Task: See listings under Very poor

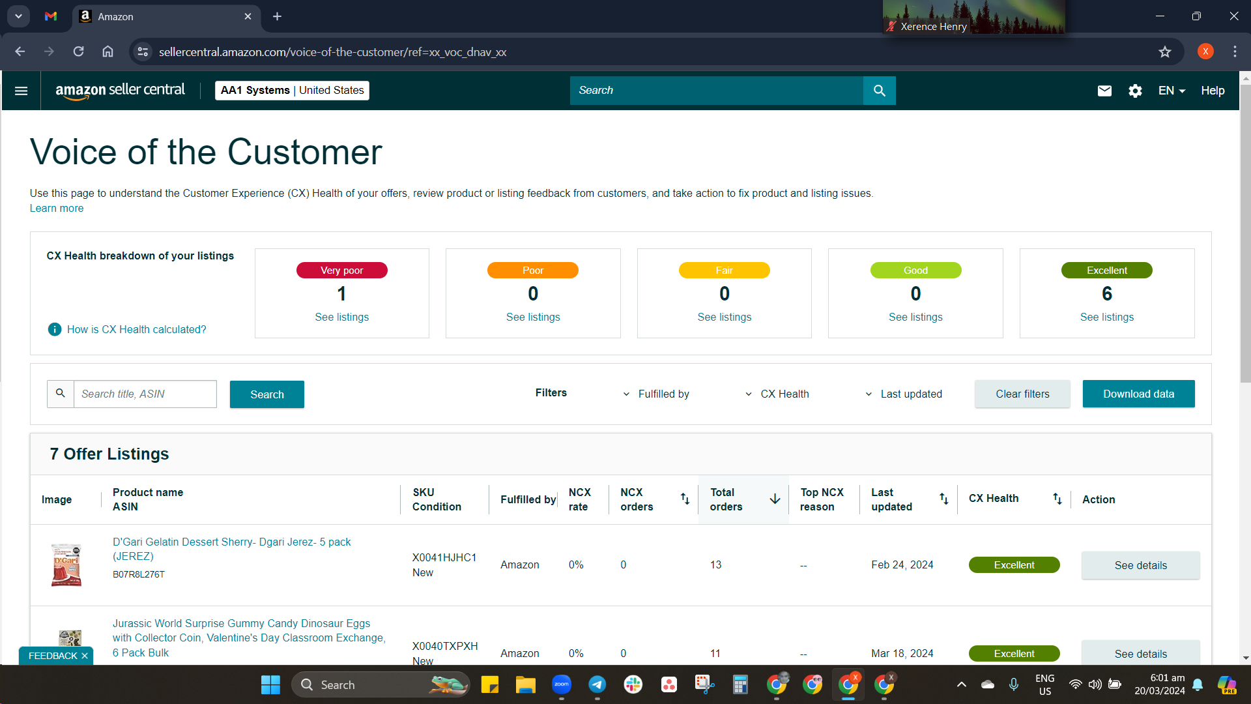Action: pos(342,317)
